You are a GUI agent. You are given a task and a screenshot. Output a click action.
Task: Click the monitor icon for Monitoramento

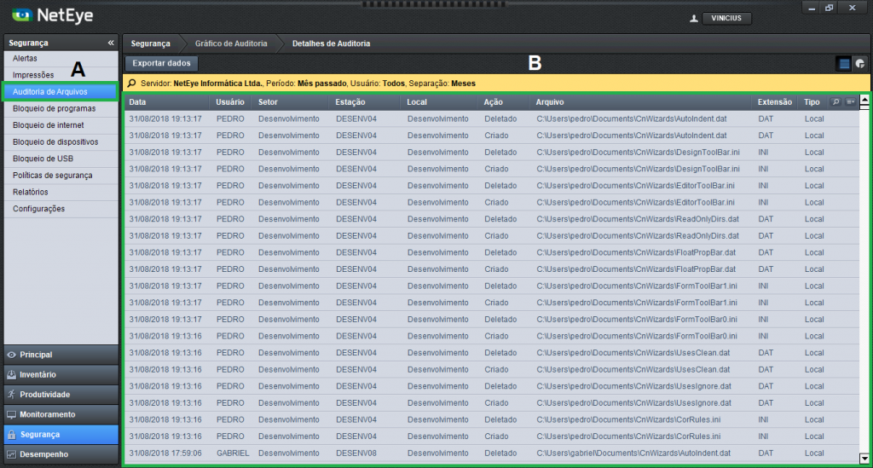(x=11, y=414)
